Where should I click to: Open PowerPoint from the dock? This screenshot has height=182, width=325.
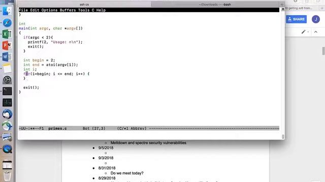(7, 45)
